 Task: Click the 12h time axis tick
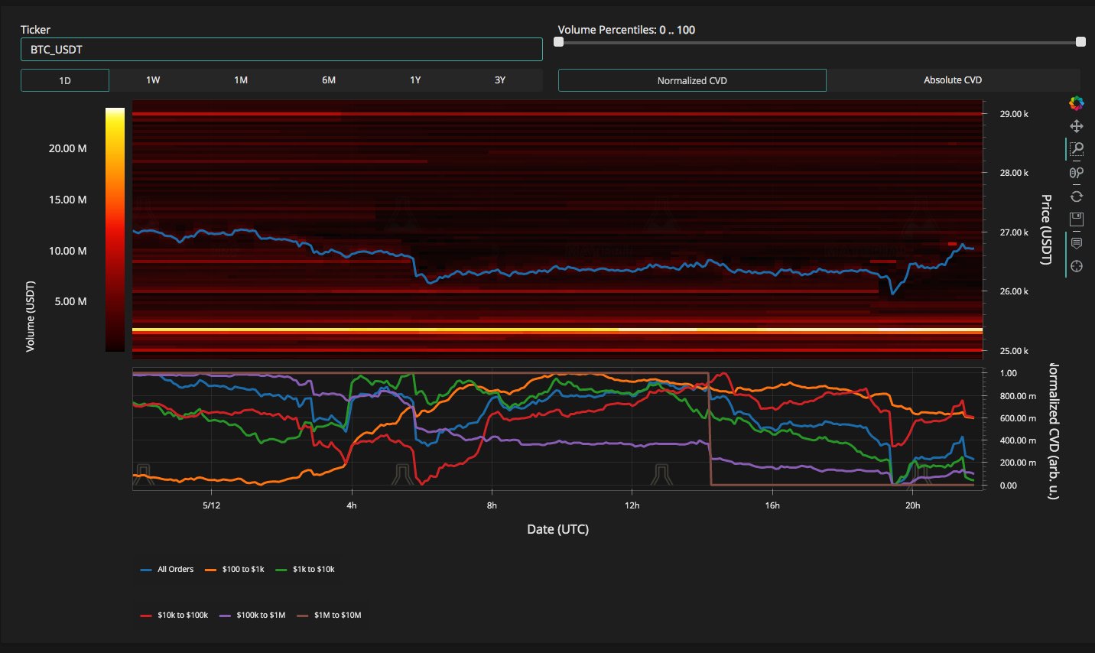[x=632, y=505]
